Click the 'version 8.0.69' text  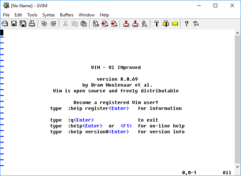[117, 79]
